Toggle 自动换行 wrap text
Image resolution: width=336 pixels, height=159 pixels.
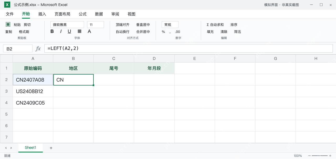[x=123, y=32]
